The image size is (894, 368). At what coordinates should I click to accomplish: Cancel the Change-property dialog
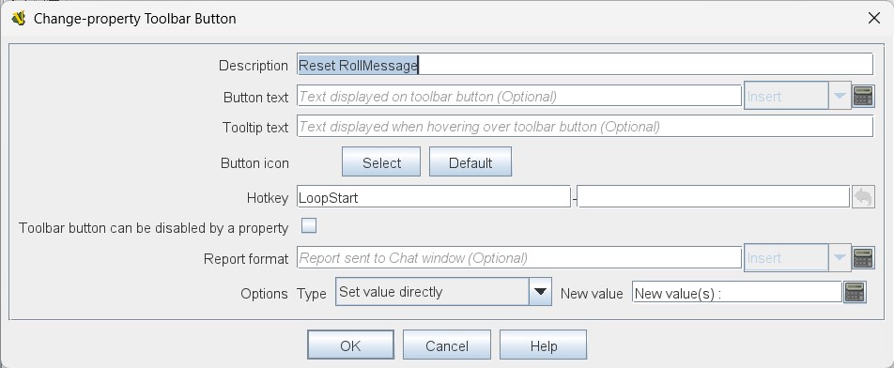pyautogui.click(x=447, y=345)
